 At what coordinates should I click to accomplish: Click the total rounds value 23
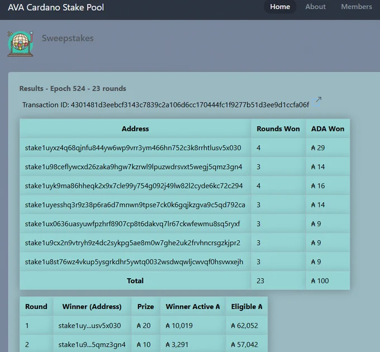pyautogui.click(x=278, y=280)
